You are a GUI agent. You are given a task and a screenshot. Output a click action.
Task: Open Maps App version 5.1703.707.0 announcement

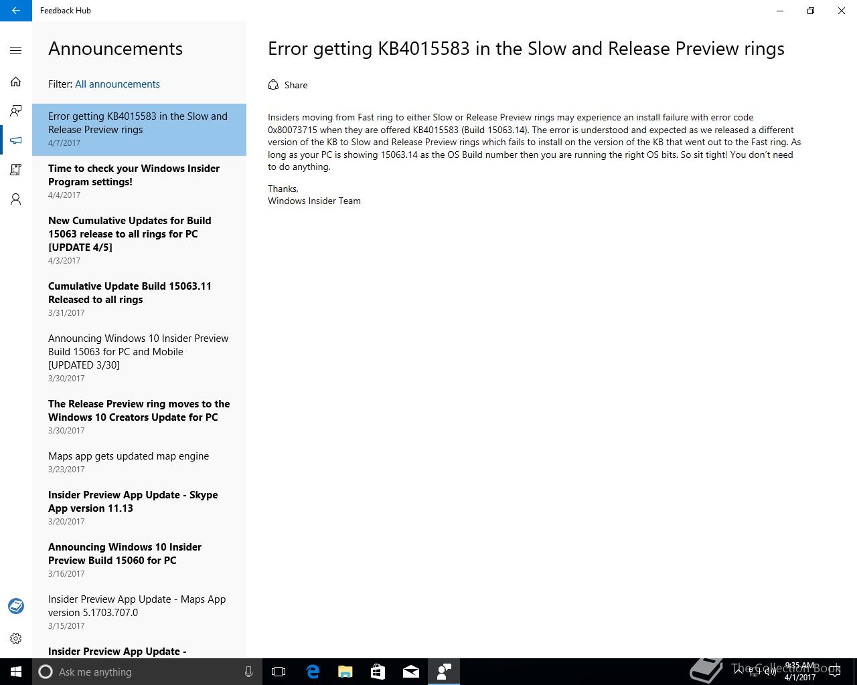point(139,613)
